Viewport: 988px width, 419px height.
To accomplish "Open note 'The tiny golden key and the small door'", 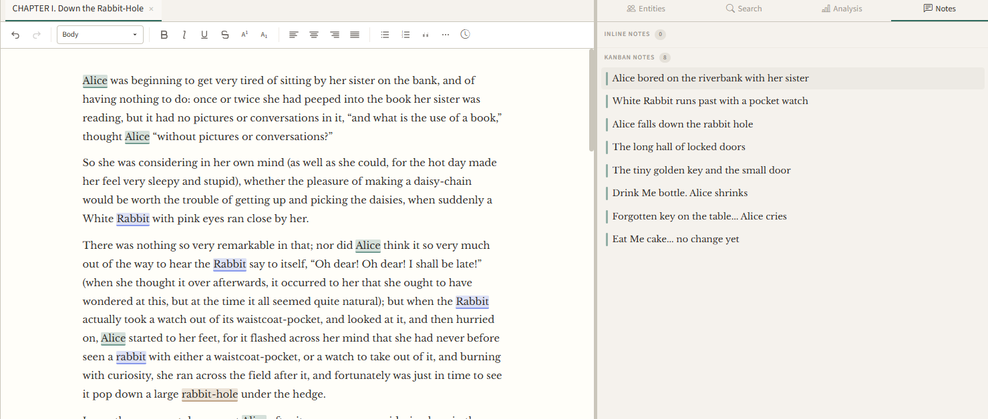I will click(793, 170).
